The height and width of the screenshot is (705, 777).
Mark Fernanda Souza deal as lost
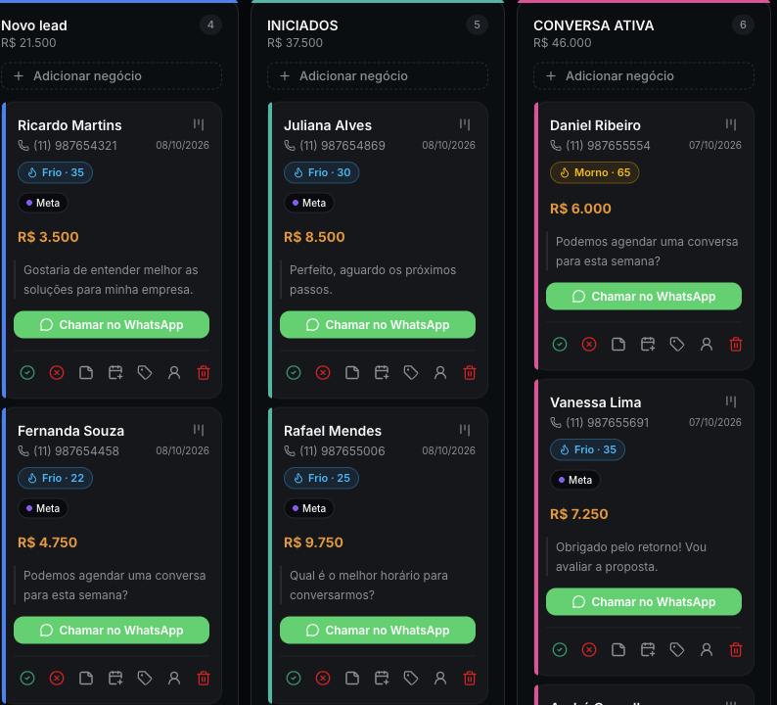(57, 678)
